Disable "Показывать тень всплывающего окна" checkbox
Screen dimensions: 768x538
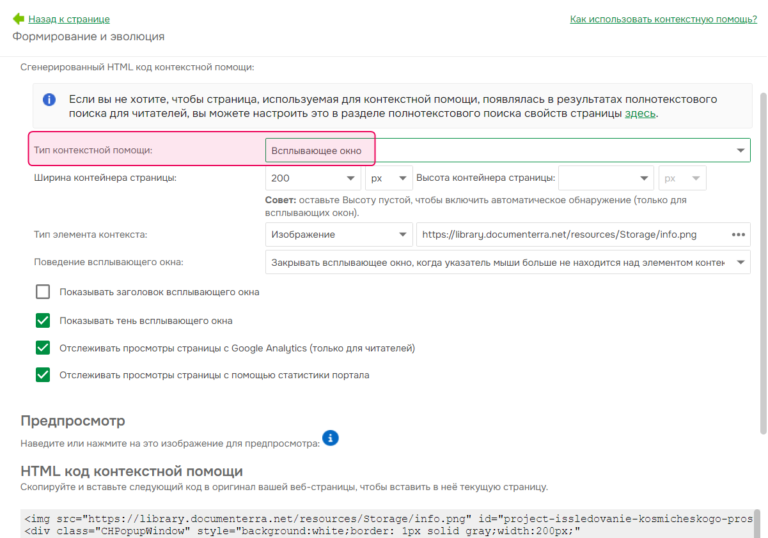pyautogui.click(x=43, y=320)
